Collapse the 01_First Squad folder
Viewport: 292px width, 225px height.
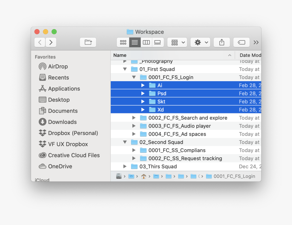pos(125,69)
